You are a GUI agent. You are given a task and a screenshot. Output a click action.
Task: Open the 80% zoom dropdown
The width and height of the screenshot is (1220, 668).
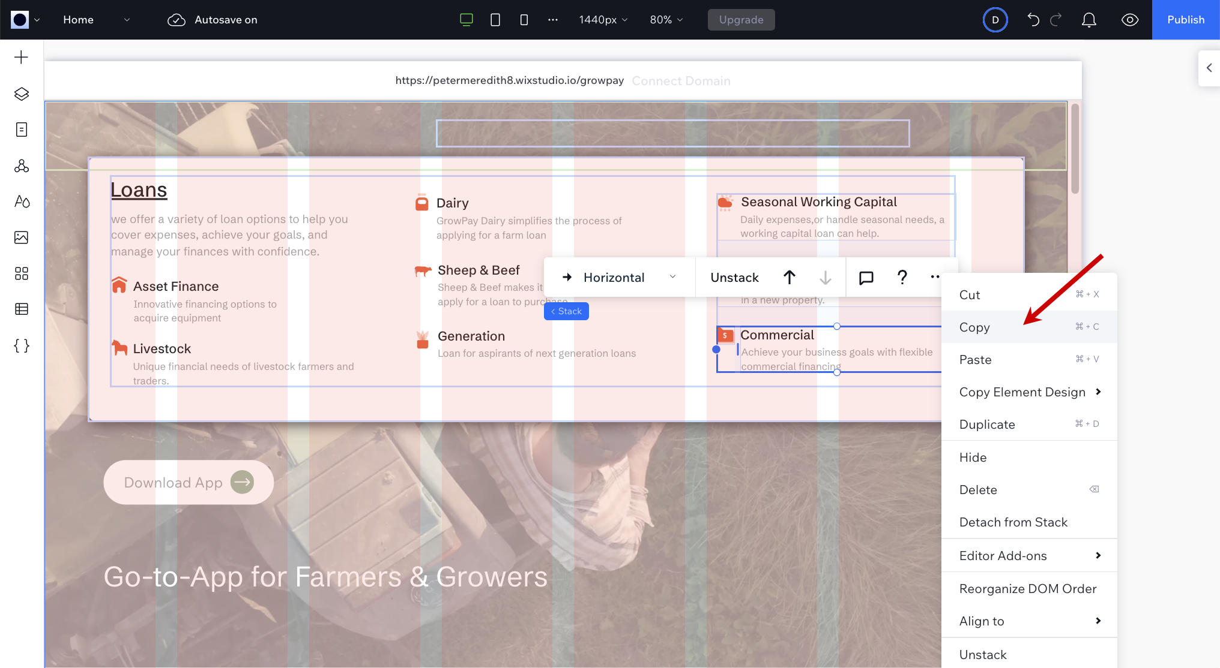click(666, 20)
